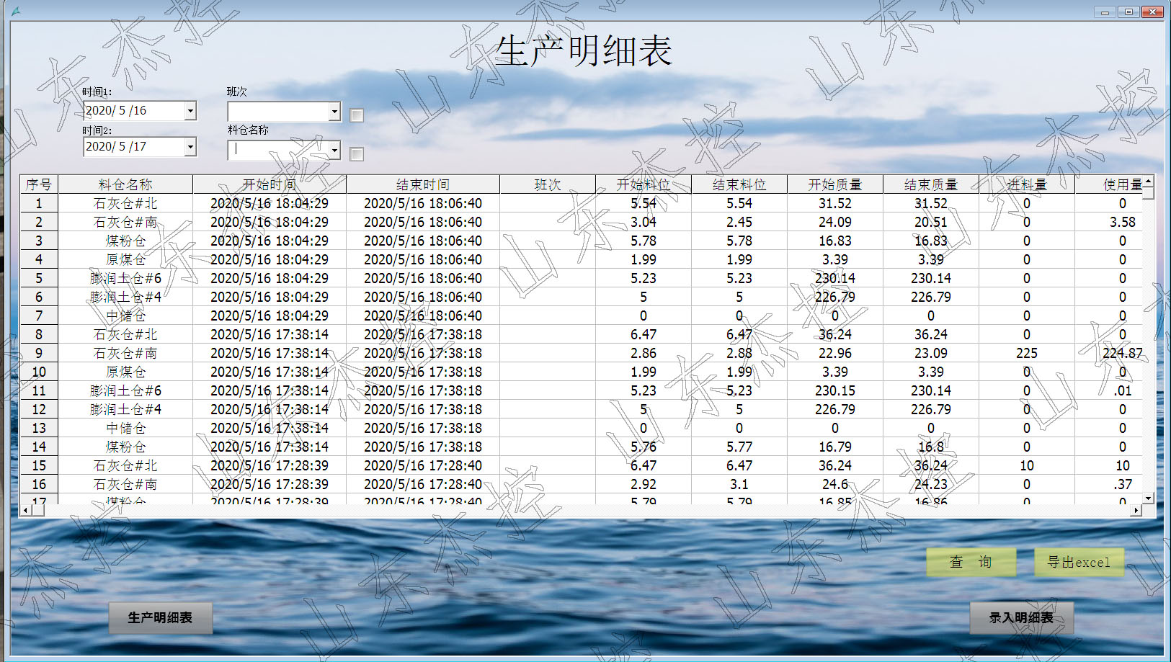Select row header number 9
Image resolution: width=1171 pixels, height=662 pixels.
[x=39, y=354]
